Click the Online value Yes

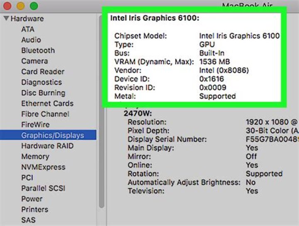point(252,165)
